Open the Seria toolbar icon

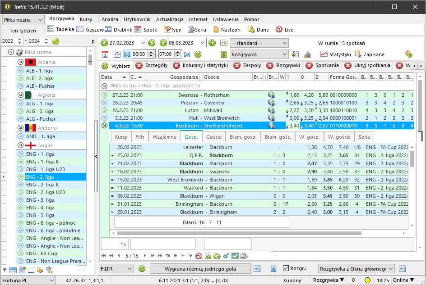191,28
